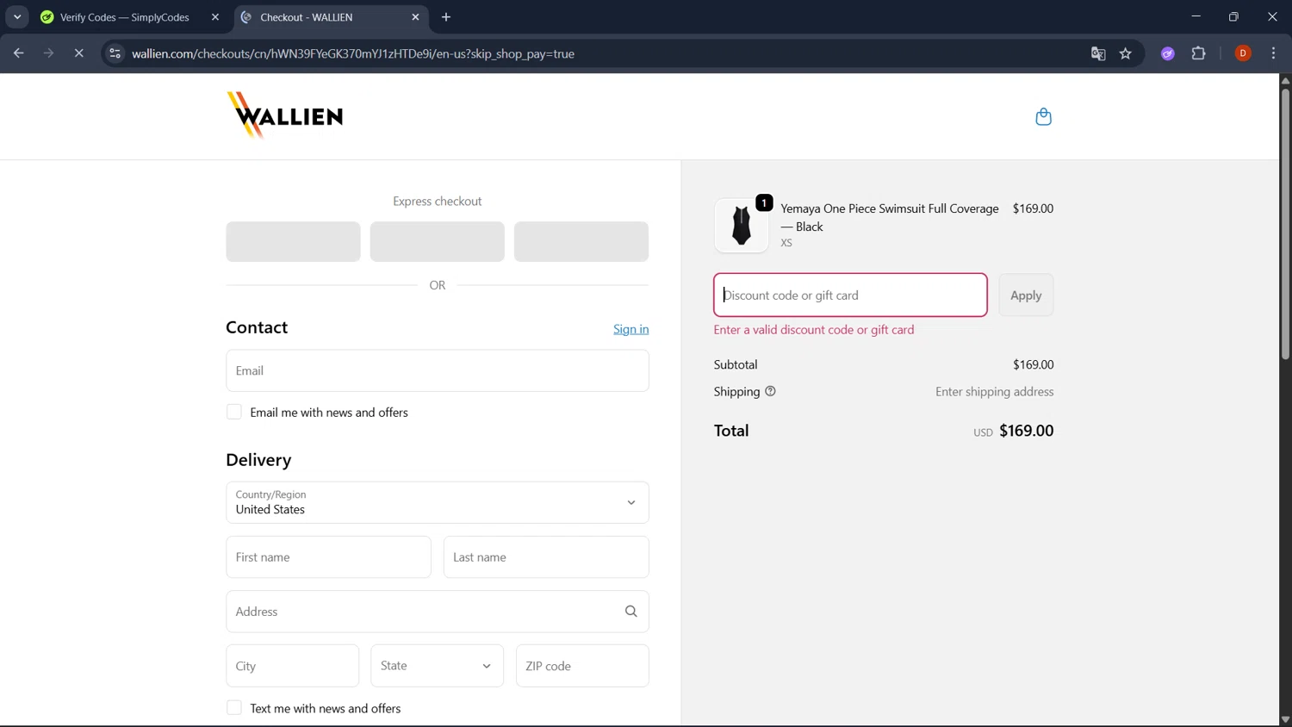1292x727 pixels.
Task: Focus the Last name field
Action: (x=546, y=557)
